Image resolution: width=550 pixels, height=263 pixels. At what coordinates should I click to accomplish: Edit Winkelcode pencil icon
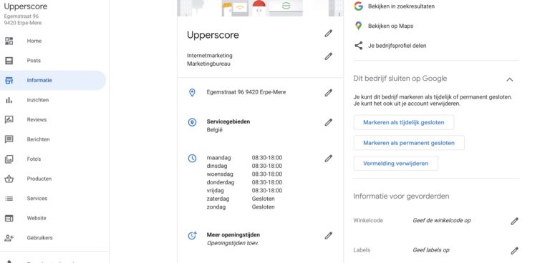pyautogui.click(x=514, y=222)
